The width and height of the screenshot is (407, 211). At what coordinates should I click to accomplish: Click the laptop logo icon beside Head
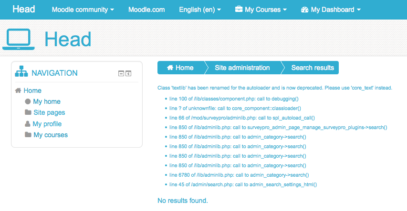click(19, 39)
